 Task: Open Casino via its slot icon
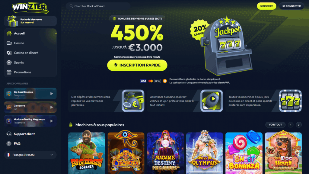9,43
